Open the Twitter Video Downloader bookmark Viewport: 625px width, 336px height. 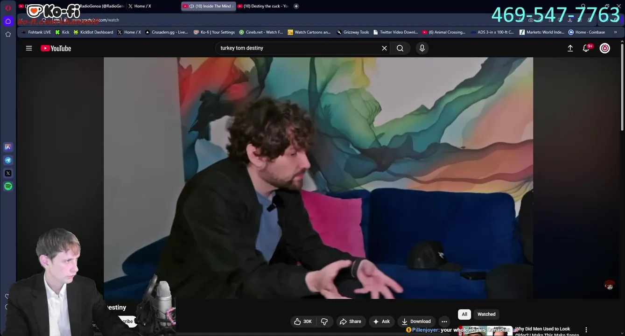[395, 32]
